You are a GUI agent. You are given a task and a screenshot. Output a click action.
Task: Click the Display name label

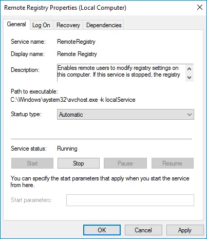pos(28,54)
